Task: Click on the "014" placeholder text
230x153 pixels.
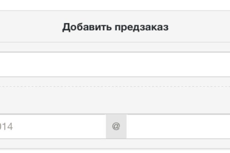Action: pyautogui.click(x=7, y=127)
